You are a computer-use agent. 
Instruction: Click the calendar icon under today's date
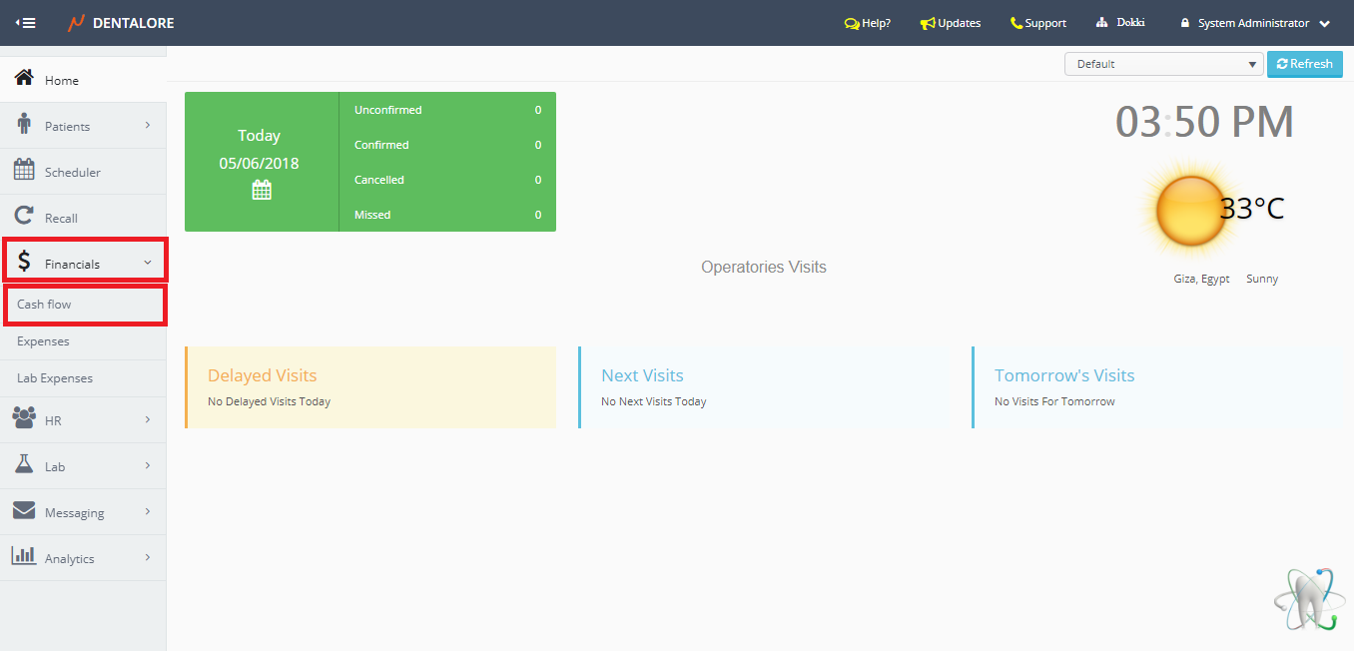pyautogui.click(x=262, y=190)
